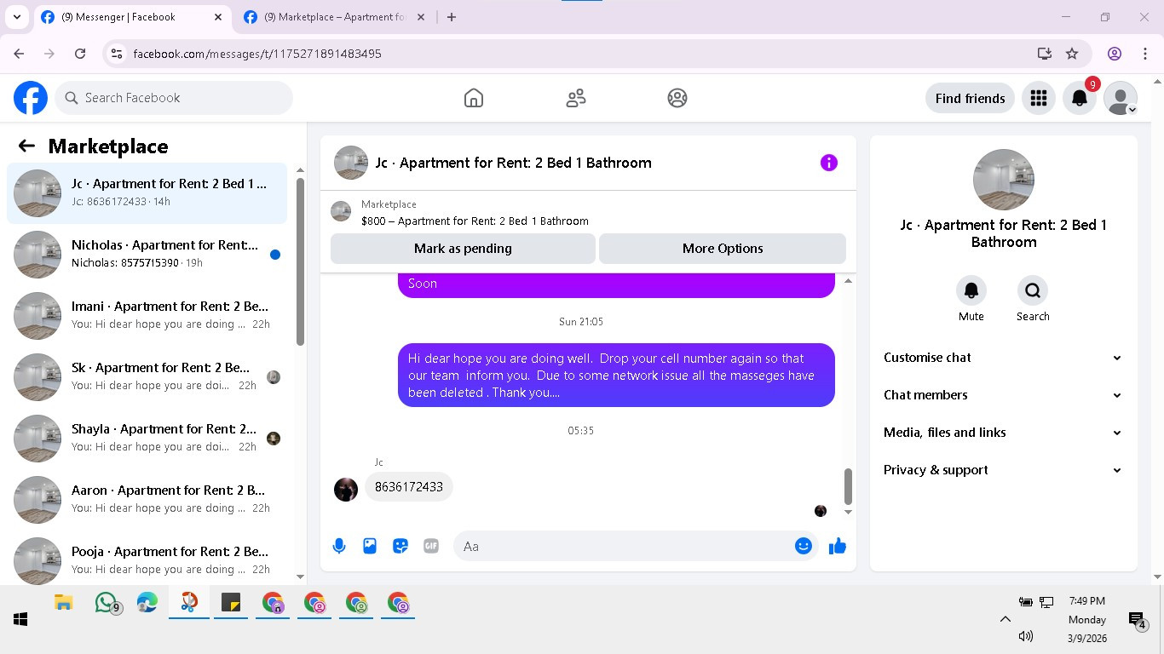Bookmark this page with star icon
The width and height of the screenshot is (1164, 654).
point(1072,54)
